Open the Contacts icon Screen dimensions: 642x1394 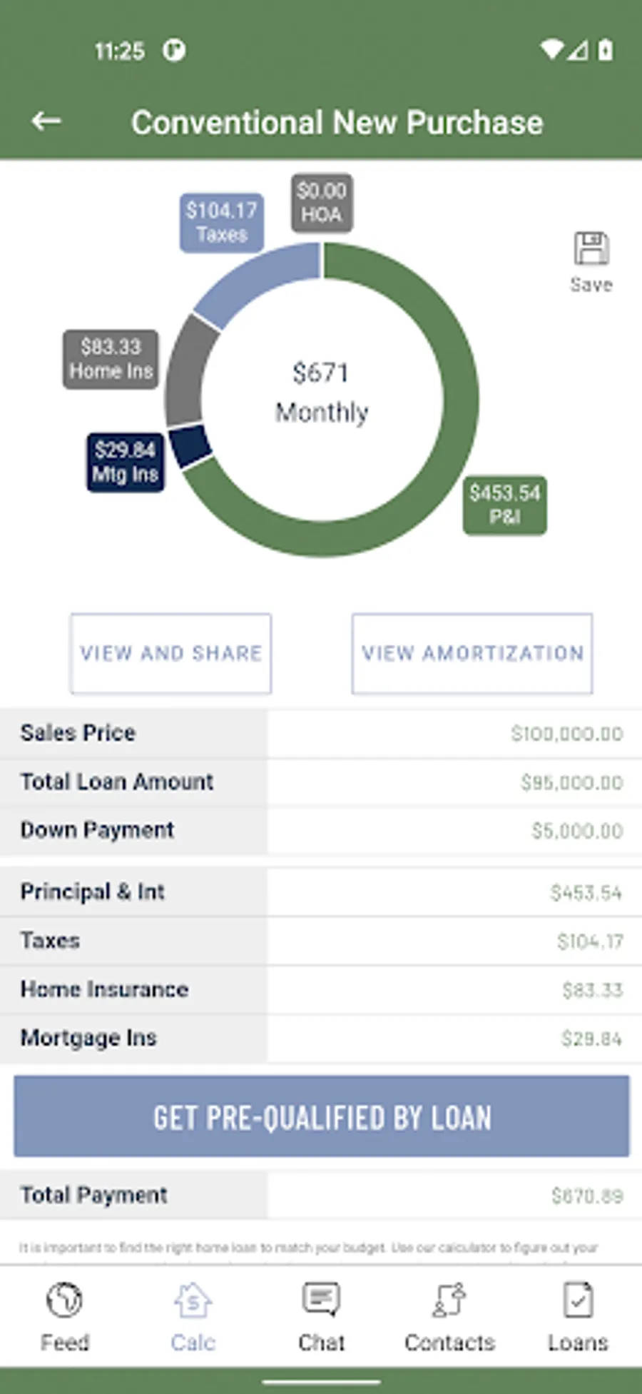pos(449,1300)
